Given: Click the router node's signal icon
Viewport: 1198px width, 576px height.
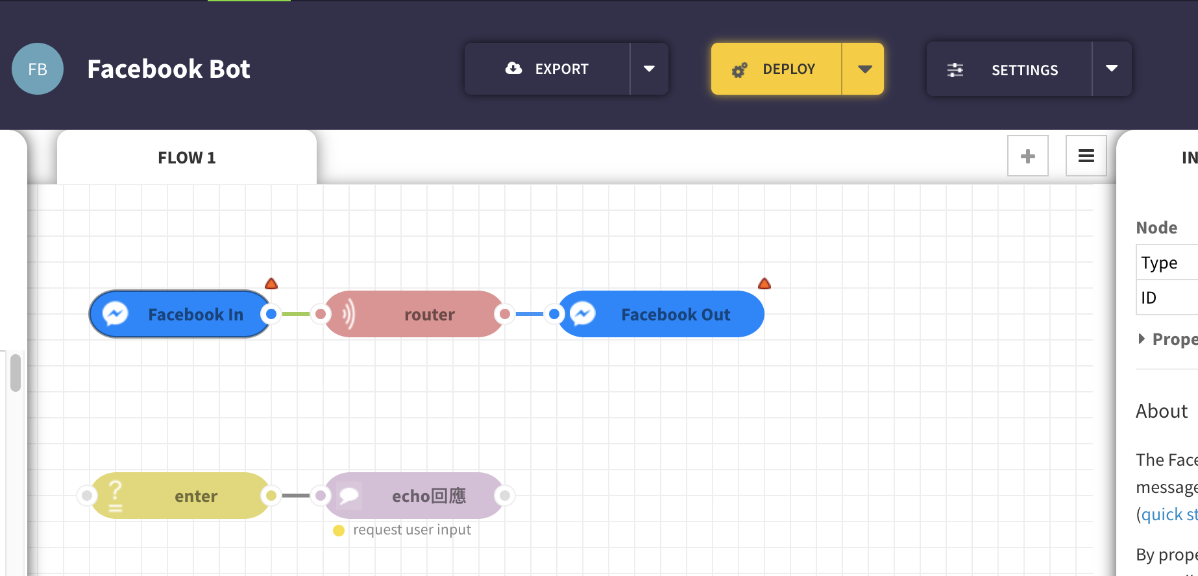Looking at the screenshot, I should [x=348, y=314].
